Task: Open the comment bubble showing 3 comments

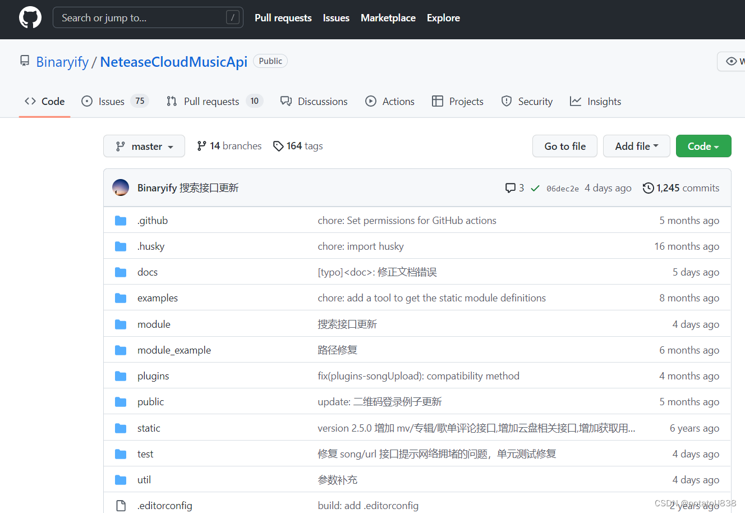Action: pos(511,187)
